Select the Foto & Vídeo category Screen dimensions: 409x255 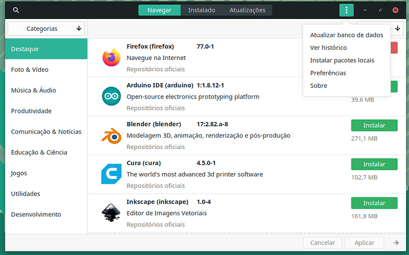pos(46,69)
